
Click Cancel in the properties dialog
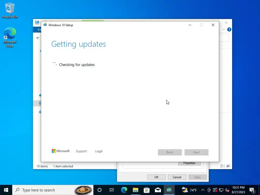[x=177, y=177]
